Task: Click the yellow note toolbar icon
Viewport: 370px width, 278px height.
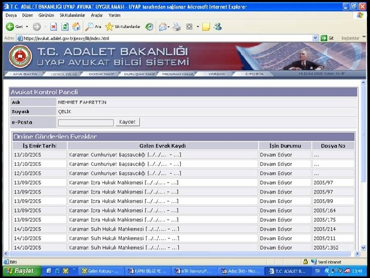Action: click(206, 27)
